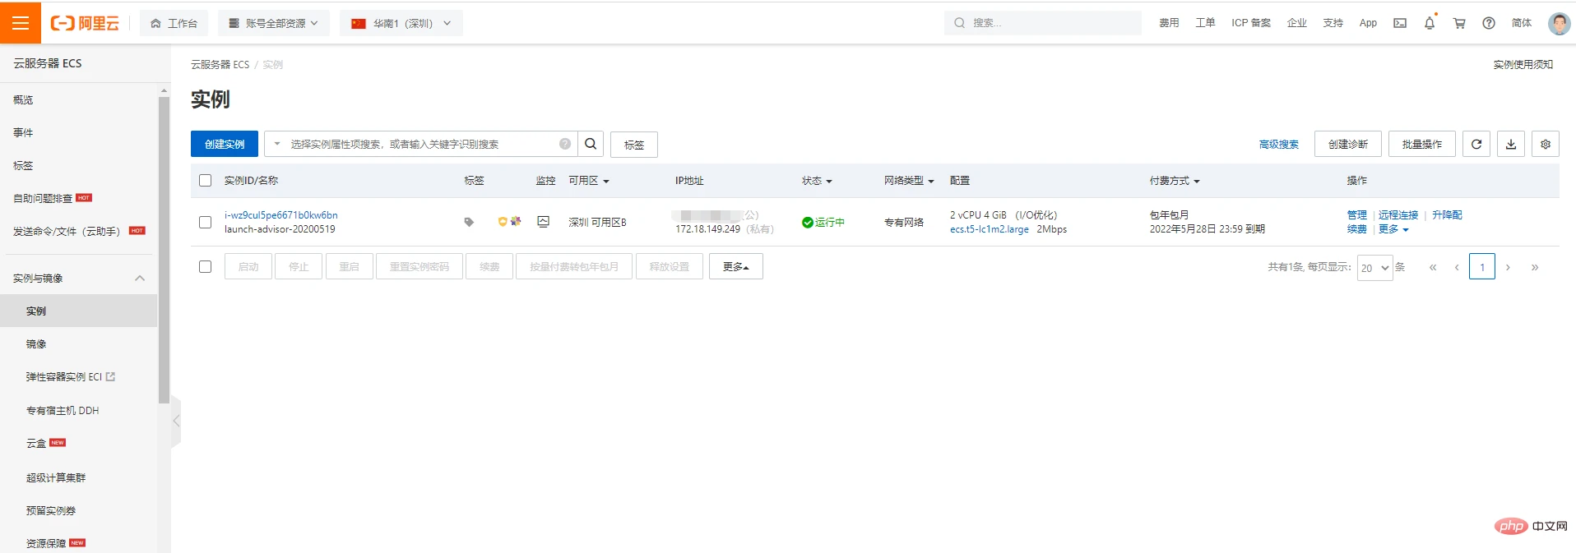Image resolution: width=1576 pixels, height=553 pixels.
Task: Focus the top search box
Action: (1042, 23)
